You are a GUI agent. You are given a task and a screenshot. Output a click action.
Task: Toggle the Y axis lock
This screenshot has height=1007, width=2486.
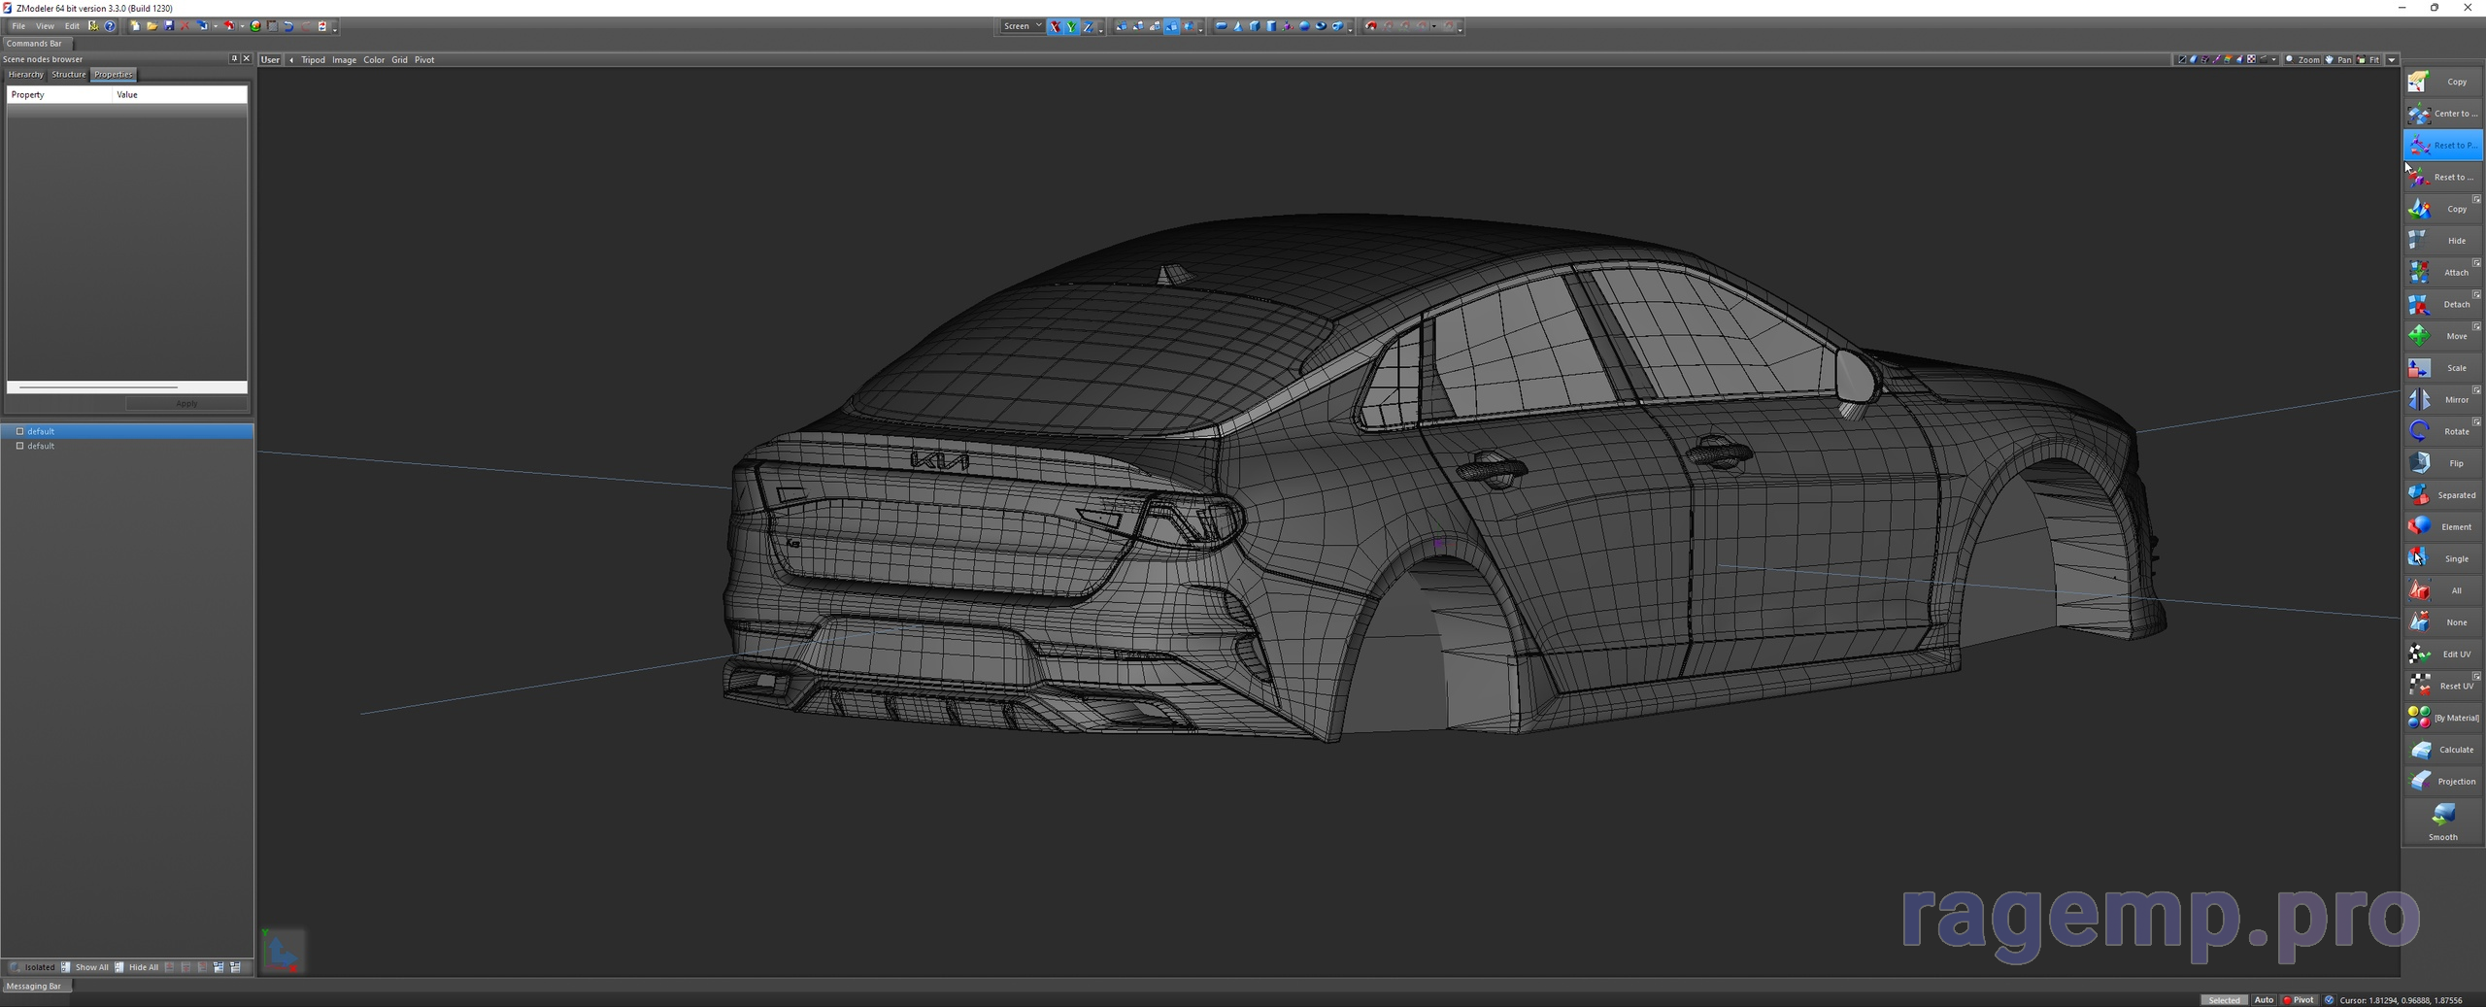coord(1071,26)
